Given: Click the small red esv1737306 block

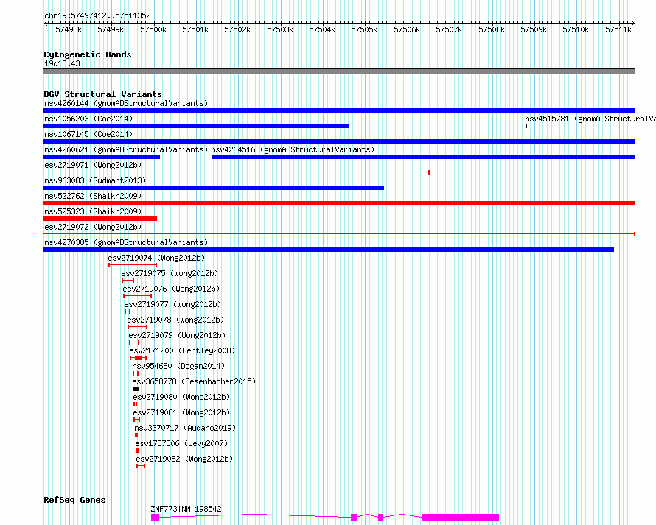Looking at the screenshot, I should coord(137,451).
